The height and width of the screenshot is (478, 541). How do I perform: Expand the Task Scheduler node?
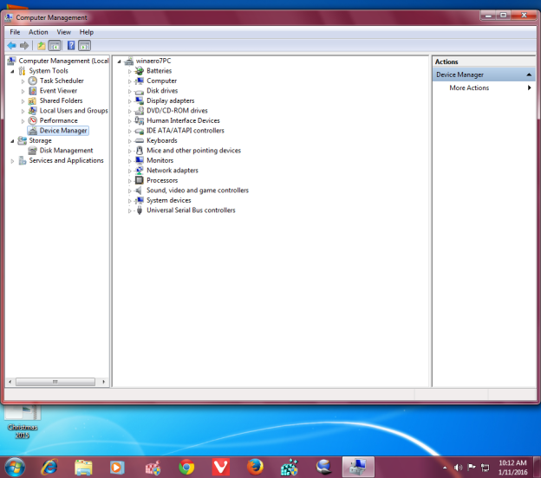(x=23, y=81)
